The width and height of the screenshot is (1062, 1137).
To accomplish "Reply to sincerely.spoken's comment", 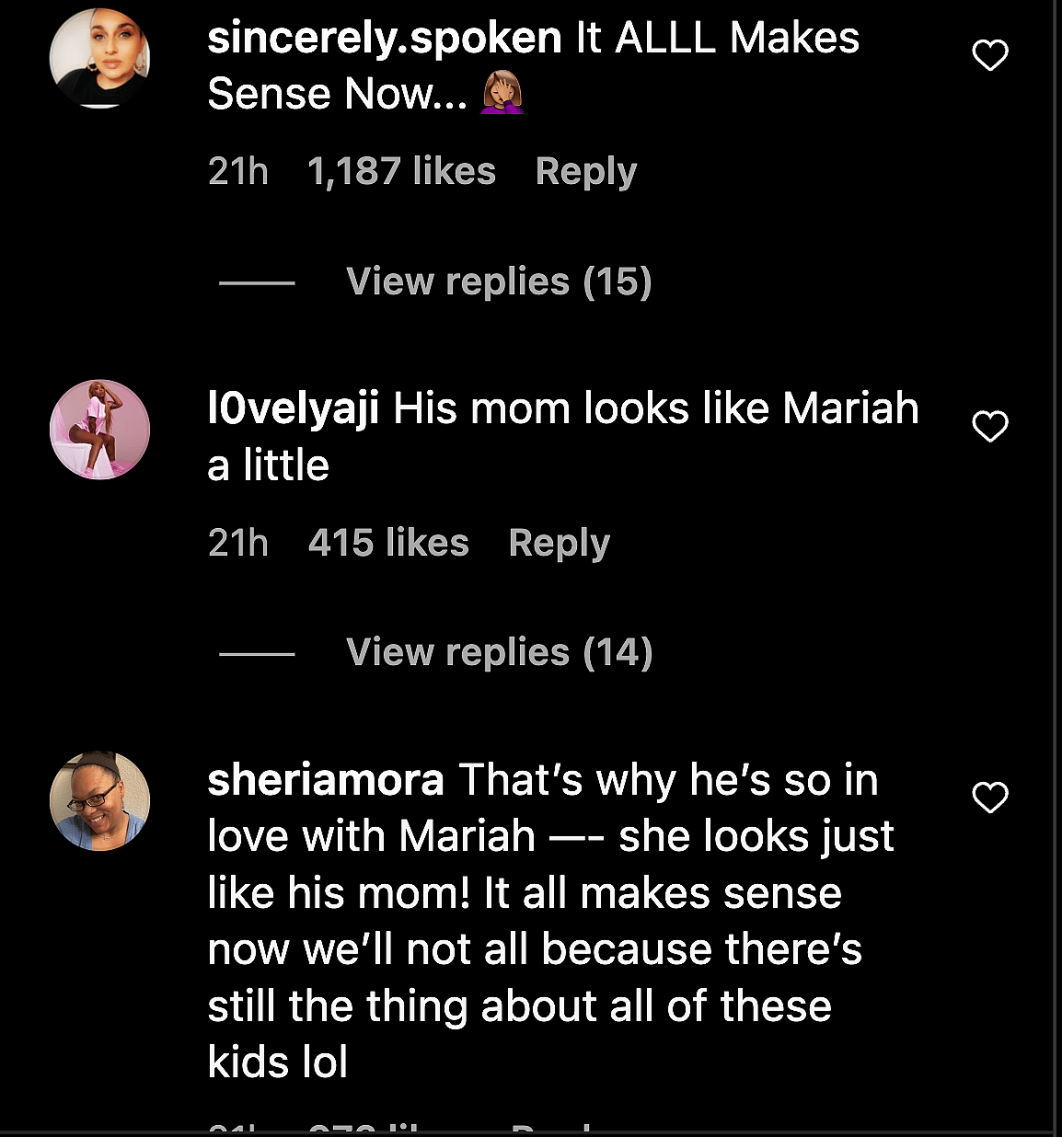I will (x=586, y=172).
